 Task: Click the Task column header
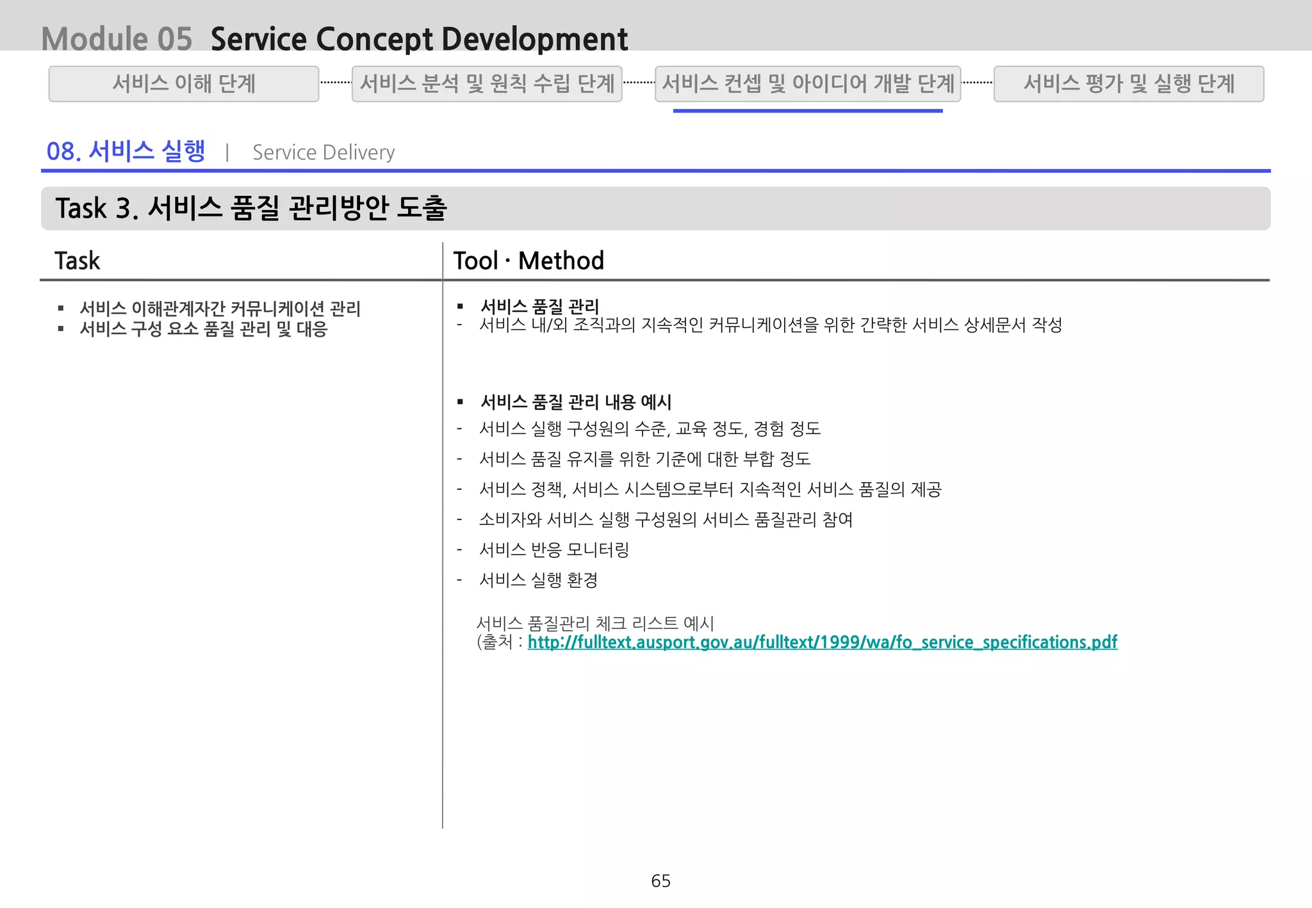(x=78, y=261)
